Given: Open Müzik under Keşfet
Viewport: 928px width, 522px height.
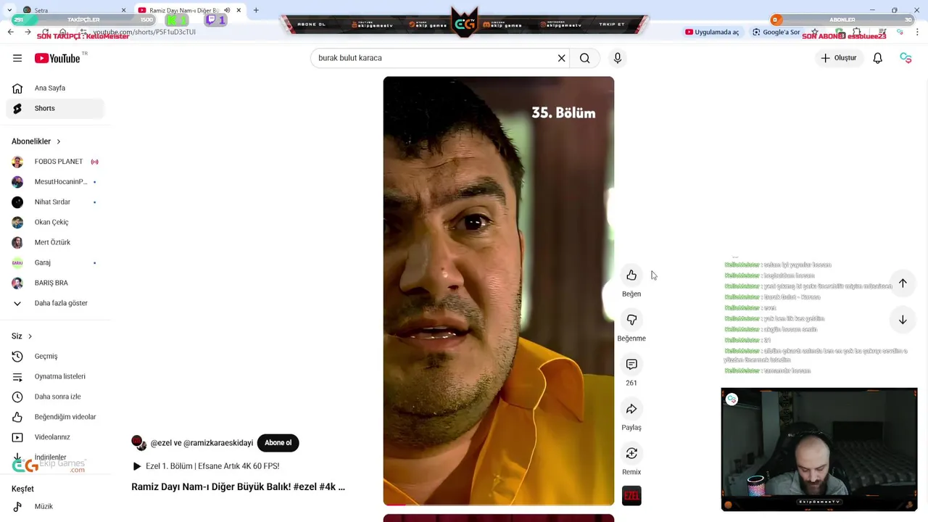Looking at the screenshot, I should click(x=55, y=507).
